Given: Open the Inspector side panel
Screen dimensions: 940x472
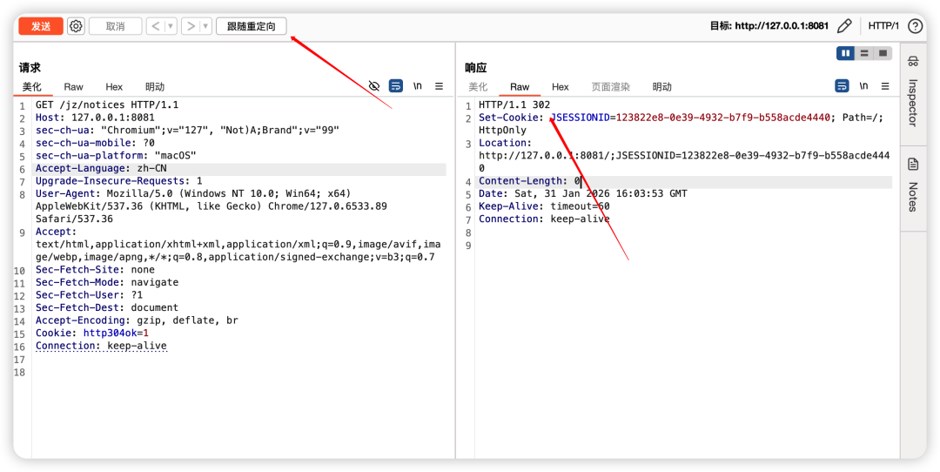Looking at the screenshot, I should click(x=912, y=91).
